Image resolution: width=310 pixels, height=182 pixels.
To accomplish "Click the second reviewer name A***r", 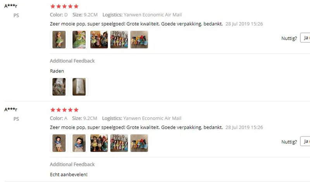I will click(x=11, y=110).
